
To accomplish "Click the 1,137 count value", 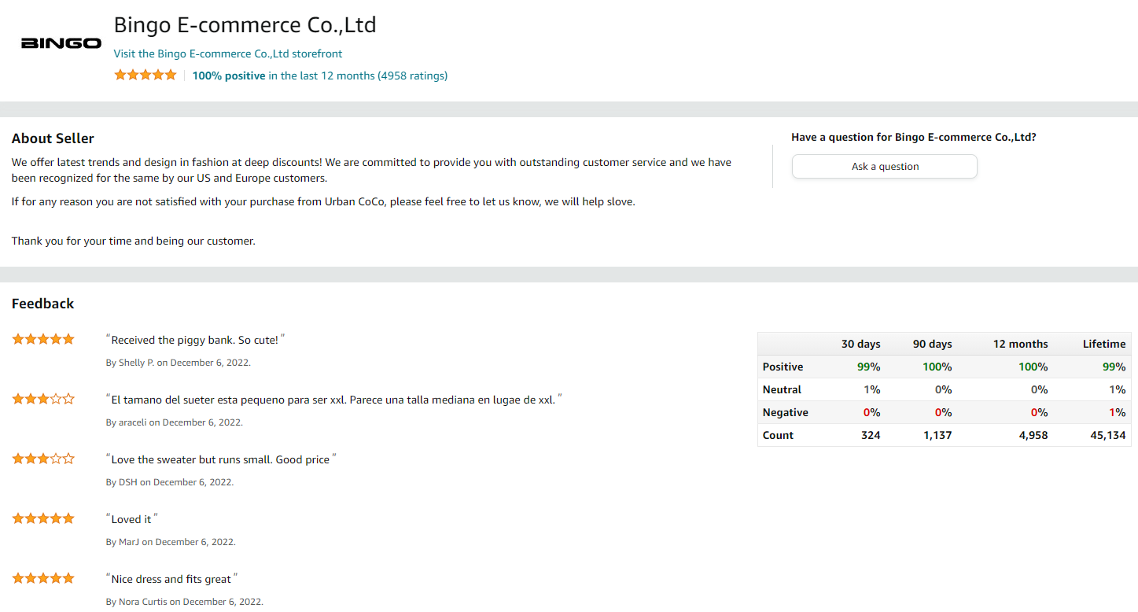I will click(937, 435).
